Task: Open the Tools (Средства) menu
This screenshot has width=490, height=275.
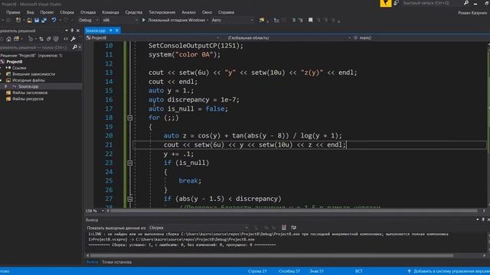Action: 133,12
